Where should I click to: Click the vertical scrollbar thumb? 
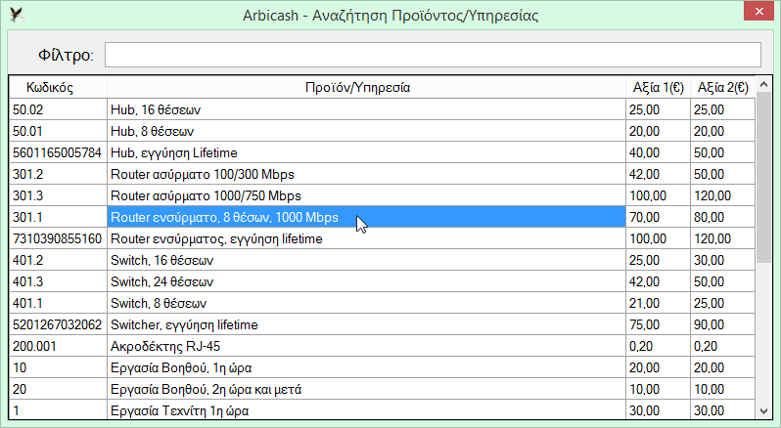tap(763, 178)
